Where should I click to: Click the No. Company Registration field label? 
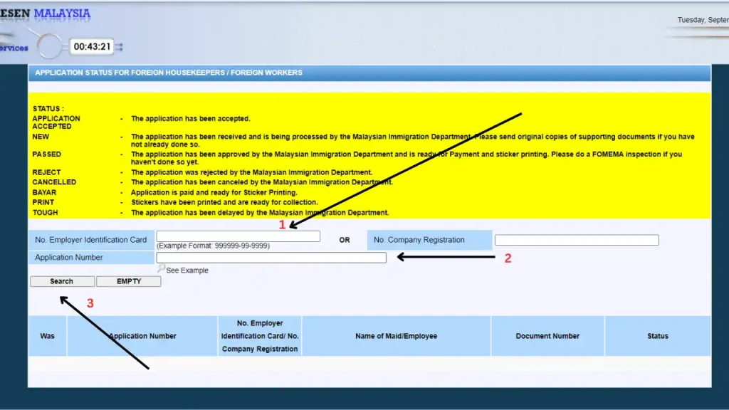429,240
